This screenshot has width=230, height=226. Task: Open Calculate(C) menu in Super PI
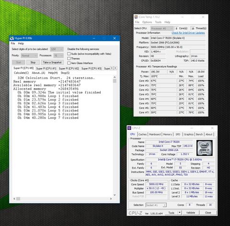[x=21, y=73]
